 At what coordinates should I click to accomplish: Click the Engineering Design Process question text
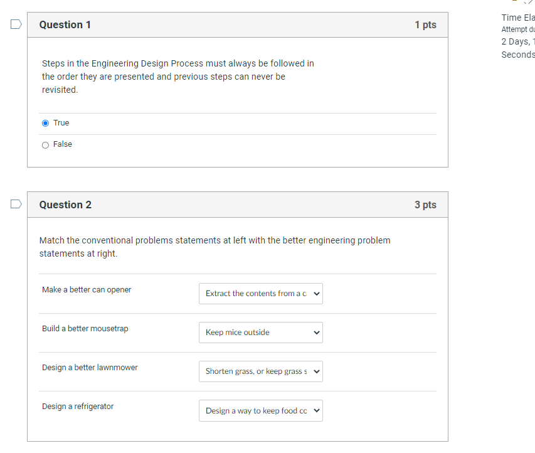(178, 77)
